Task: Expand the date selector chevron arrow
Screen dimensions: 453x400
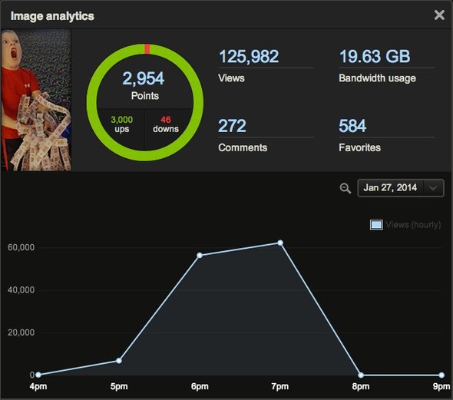Action: 433,188
